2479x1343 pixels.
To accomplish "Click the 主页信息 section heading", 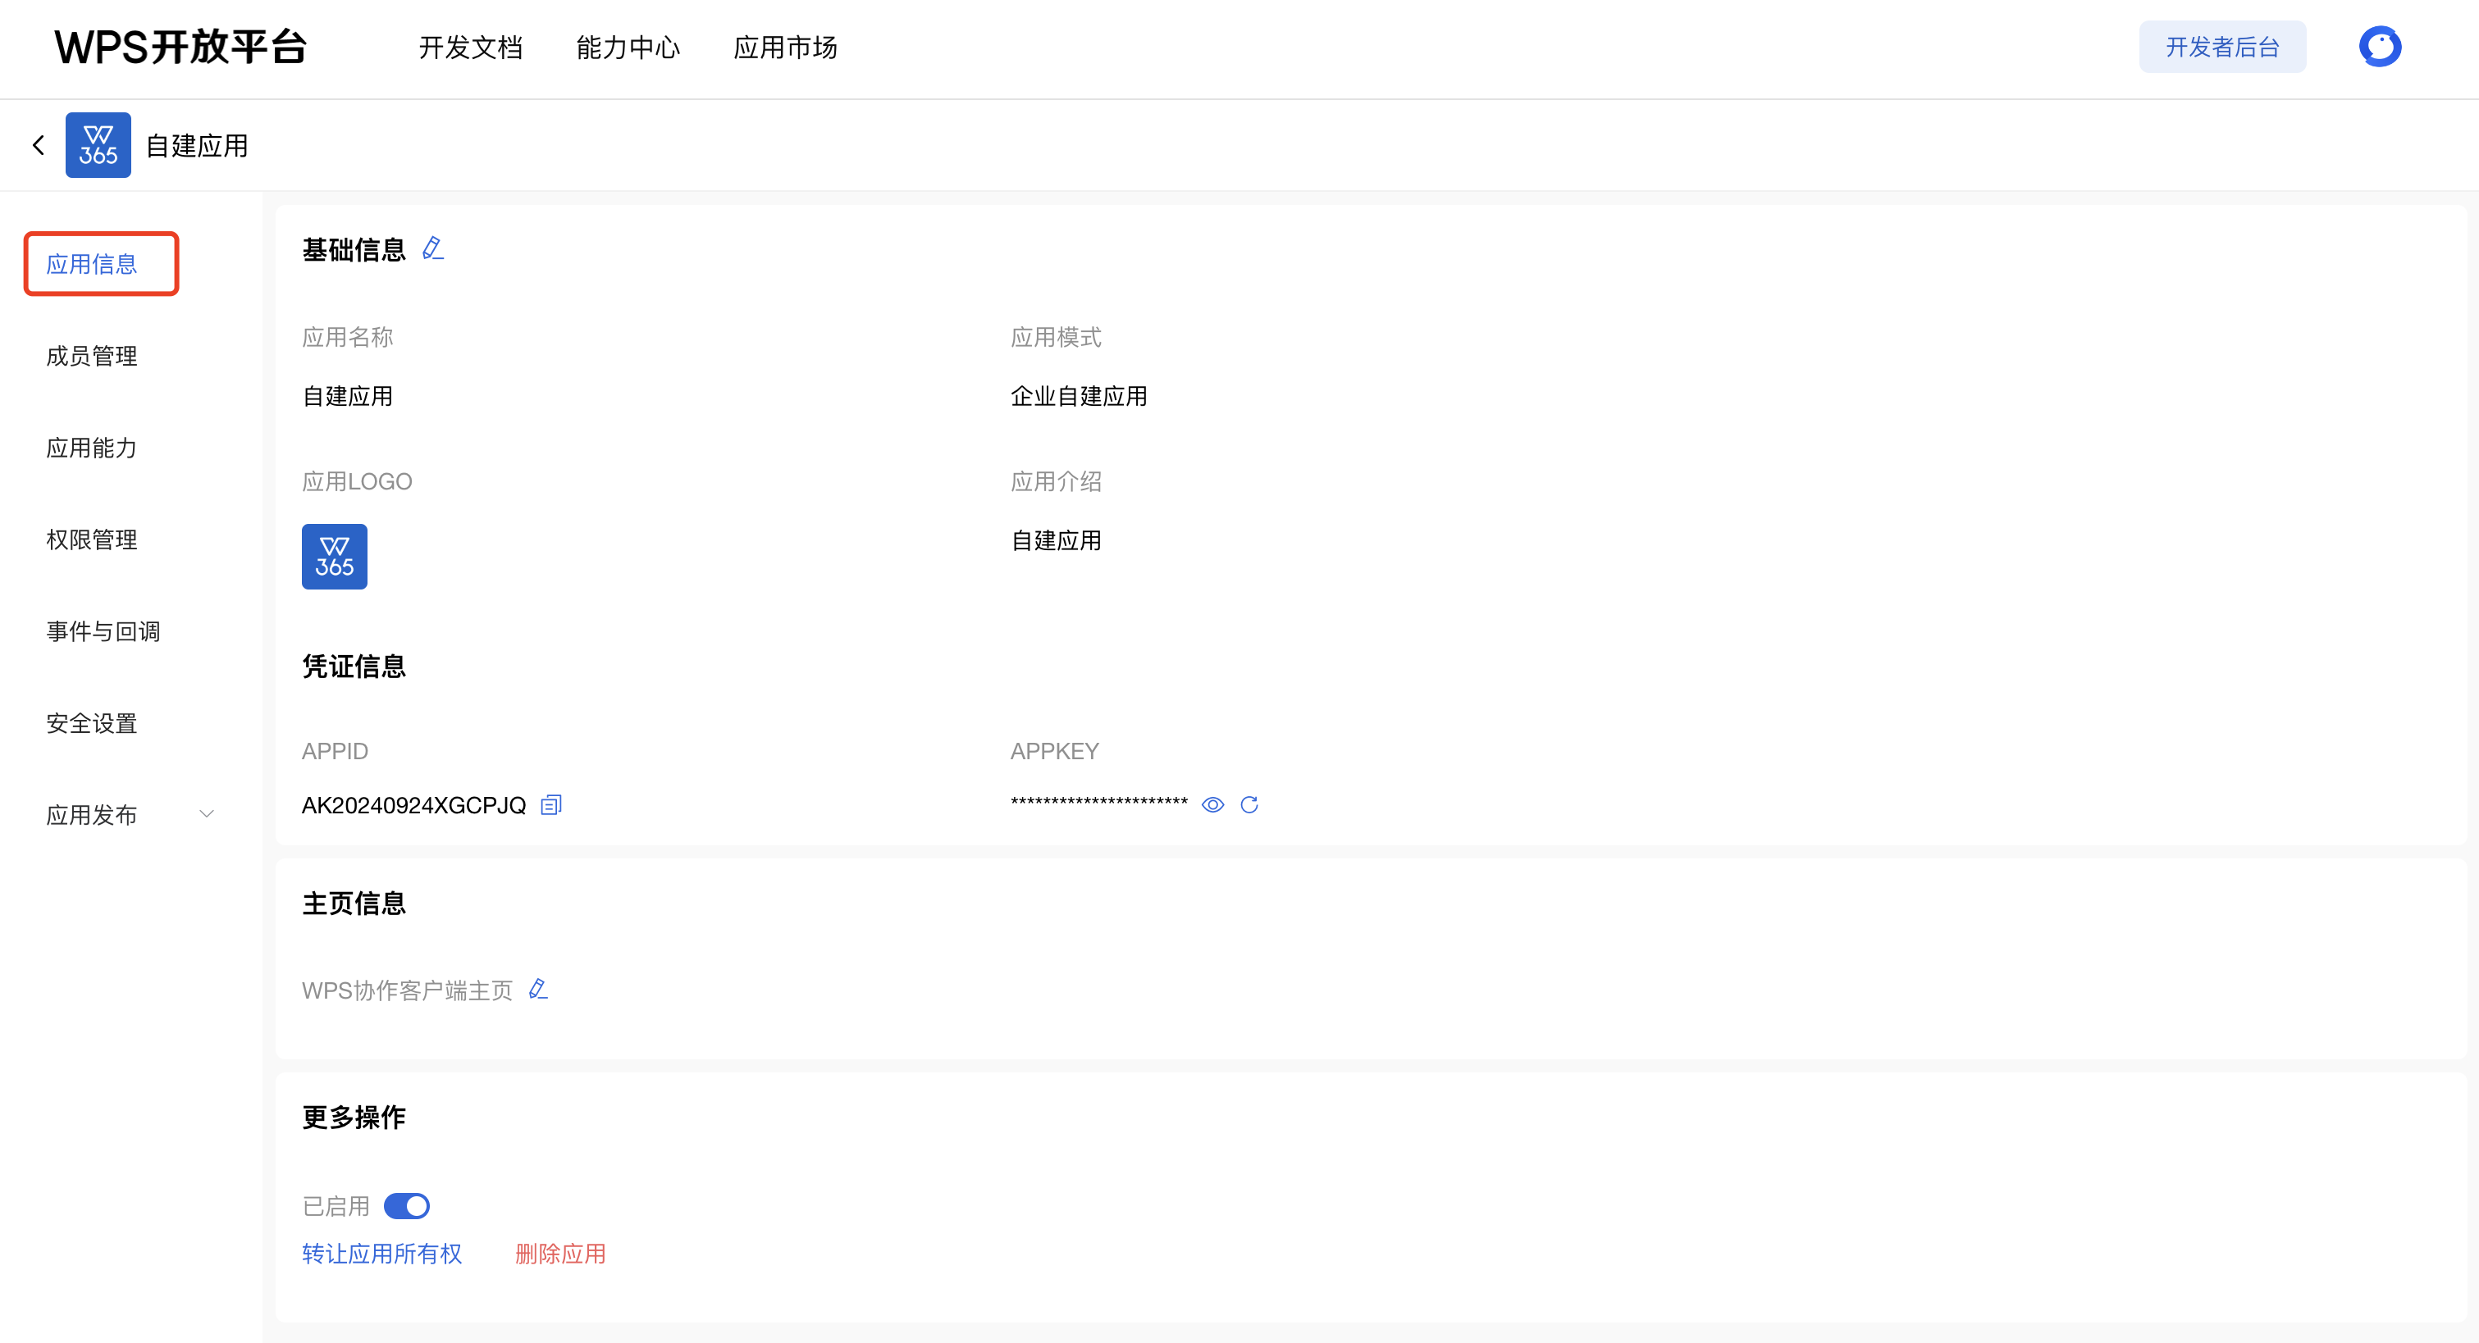I will click(x=354, y=904).
